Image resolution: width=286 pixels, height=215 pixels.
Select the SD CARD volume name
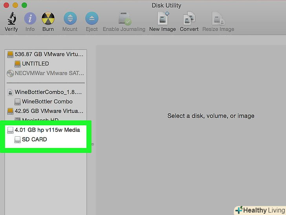[35, 139]
